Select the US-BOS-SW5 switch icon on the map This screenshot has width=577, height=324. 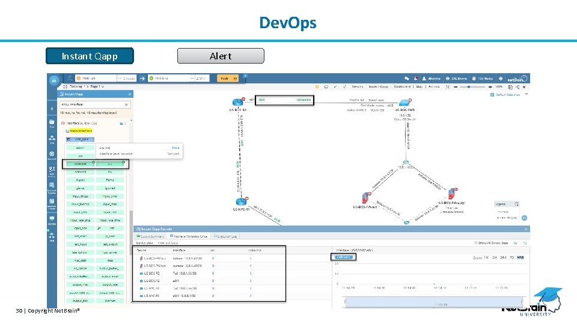click(x=405, y=103)
